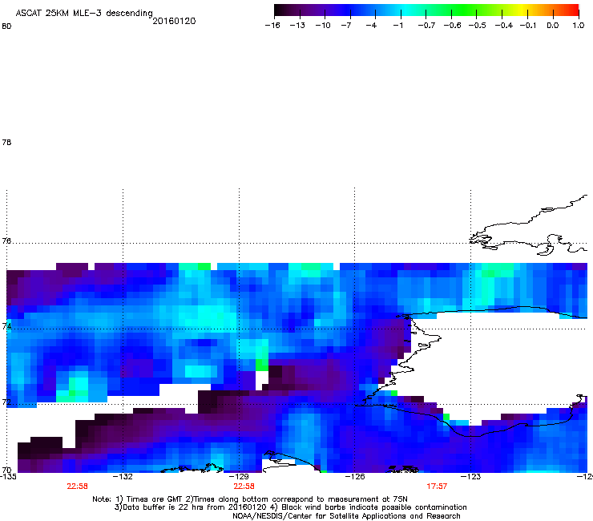The image size is (593, 521).
Task: Click the latitude 70 axis label
Action: pyautogui.click(x=6, y=471)
